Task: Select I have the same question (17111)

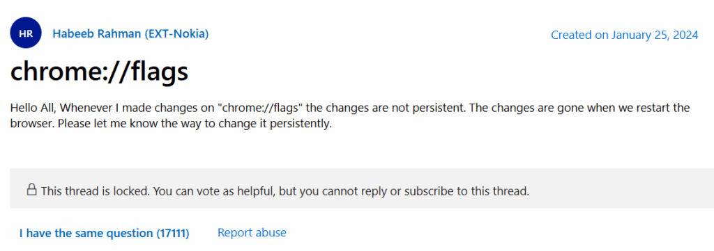Action: [x=105, y=234]
